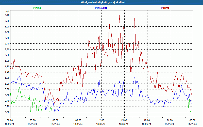Click the '2,60' y-axis value
Viewport: 203px width, 127px height.
click(x=7, y=38)
